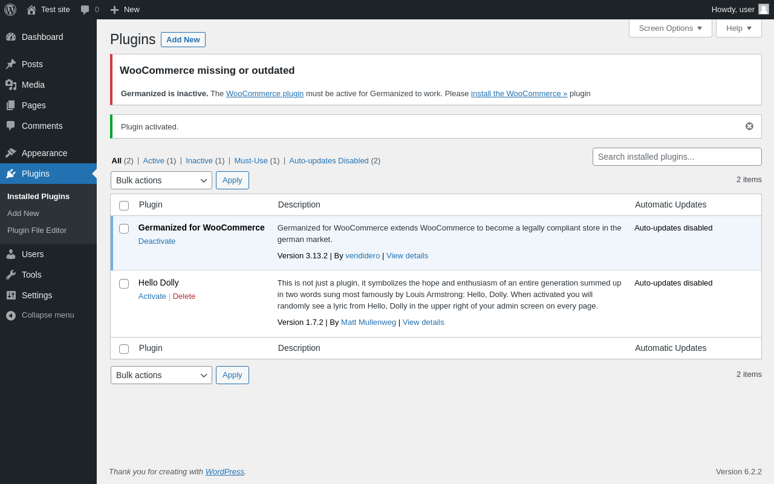The height and width of the screenshot is (484, 774).
Task: Filter plugins by Inactive
Action: tap(199, 161)
